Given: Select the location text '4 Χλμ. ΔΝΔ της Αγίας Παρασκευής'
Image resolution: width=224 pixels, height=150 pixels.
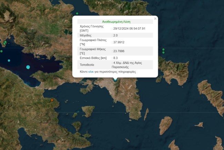Looking at the screenshot, I should pyautogui.click(x=127, y=65).
